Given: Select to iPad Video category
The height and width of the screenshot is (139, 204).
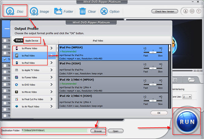Looking at the screenshot, I should (x=34, y=56).
